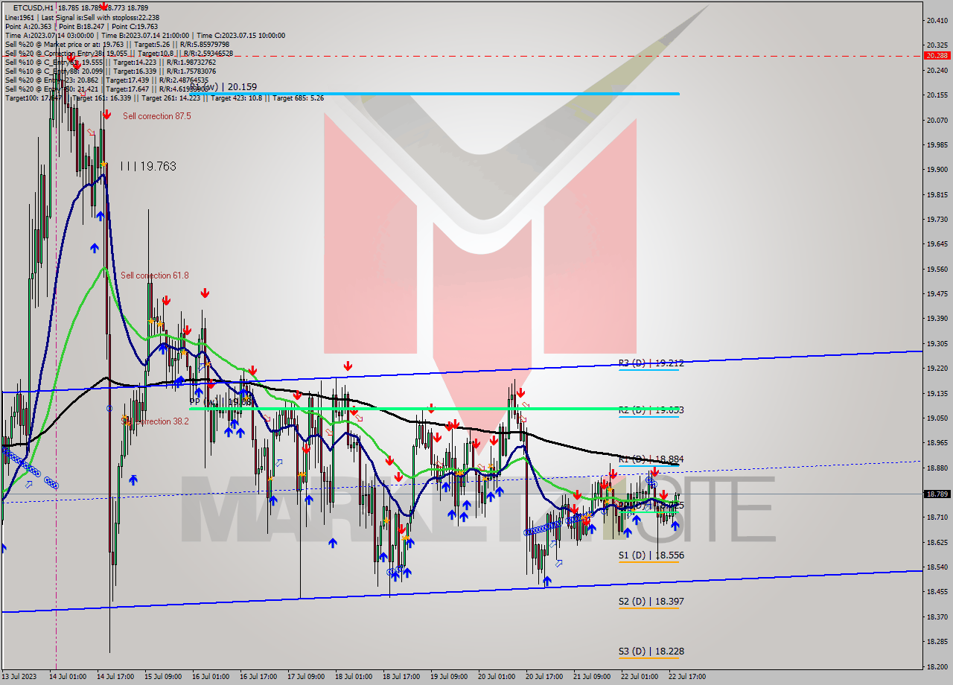The width and height of the screenshot is (953, 685).
Task: Click the 18.540 price axis label
Action: (x=937, y=567)
